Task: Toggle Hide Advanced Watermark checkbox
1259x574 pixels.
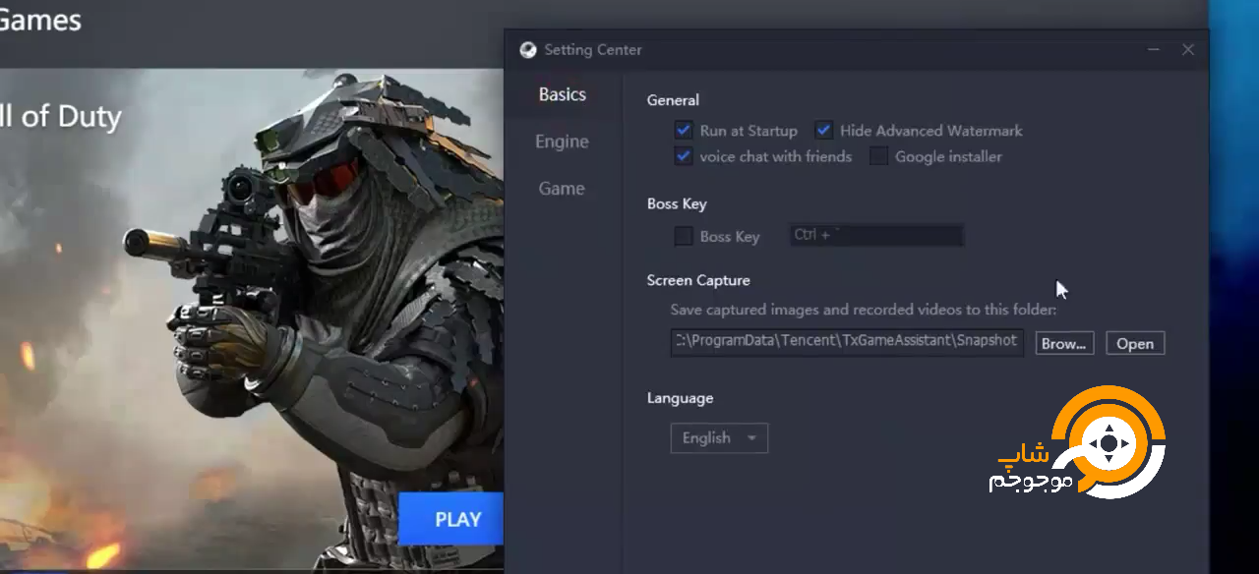Action: click(x=823, y=130)
